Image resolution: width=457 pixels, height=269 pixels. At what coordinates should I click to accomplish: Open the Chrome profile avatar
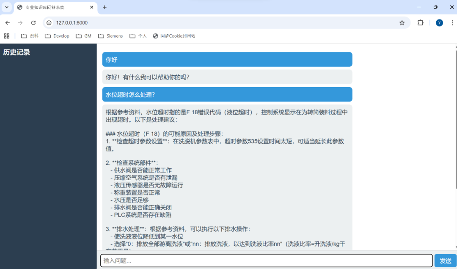(x=439, y=23)
